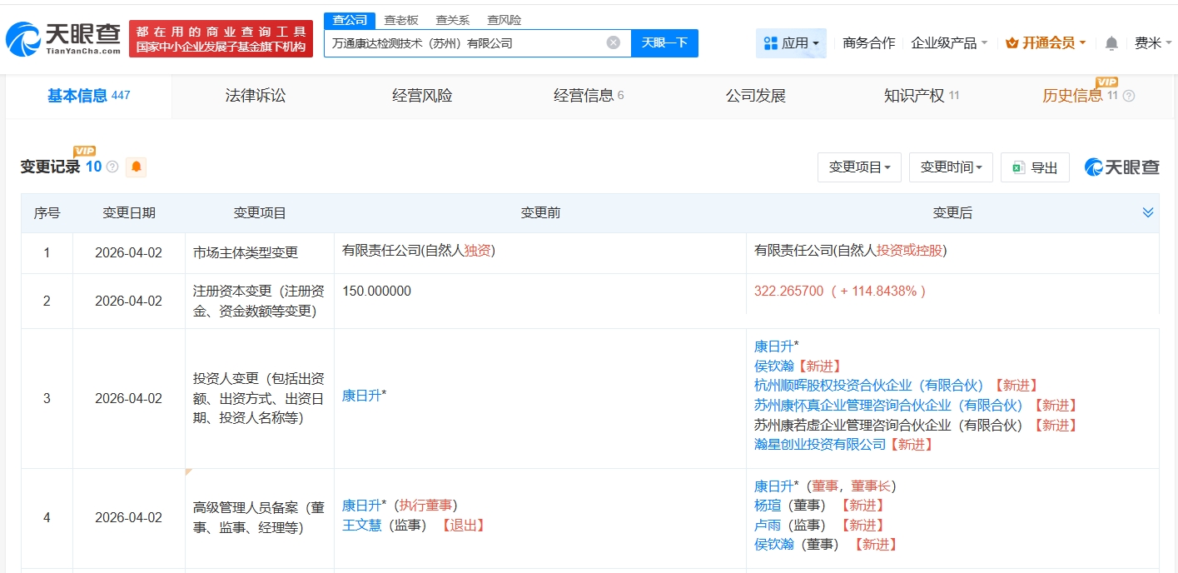Open the 法律诉讼 section tab
The width and height of the screenshot is (1178, 573).
pyautogui.click(x=255, y=95)
